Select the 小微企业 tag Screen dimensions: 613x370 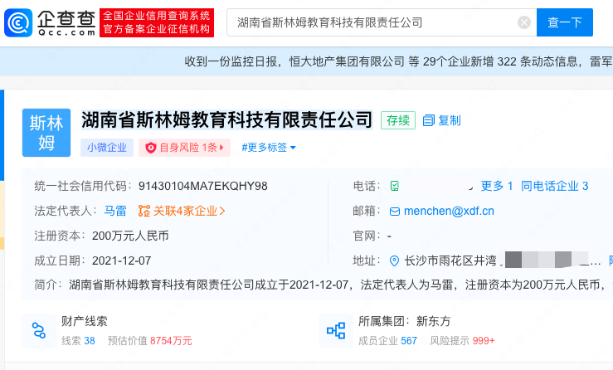point(107,148)
